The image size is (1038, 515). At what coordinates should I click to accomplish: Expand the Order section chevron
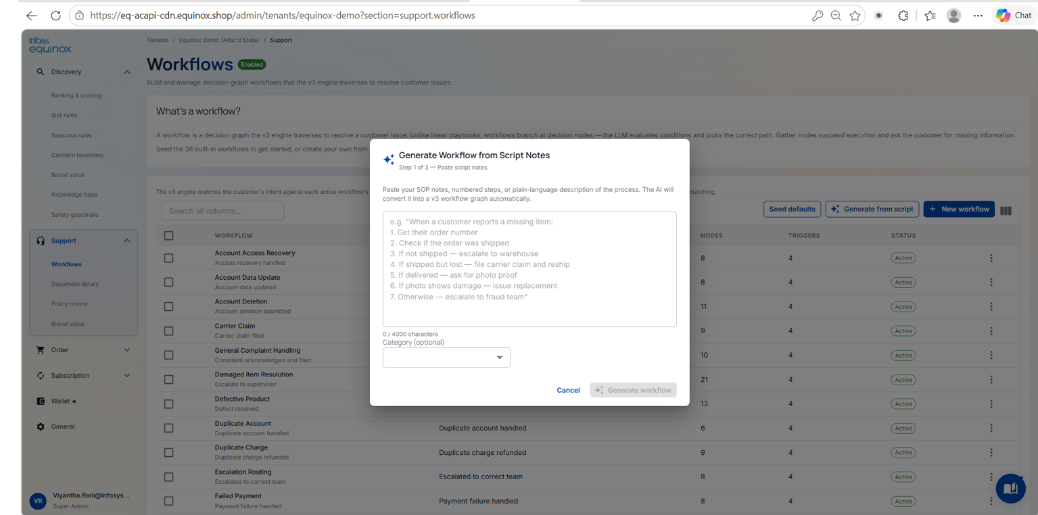(x=127, y=350)
